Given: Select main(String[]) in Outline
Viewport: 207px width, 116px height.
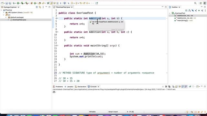Looking at the screenshot, I should coord(183,21).
